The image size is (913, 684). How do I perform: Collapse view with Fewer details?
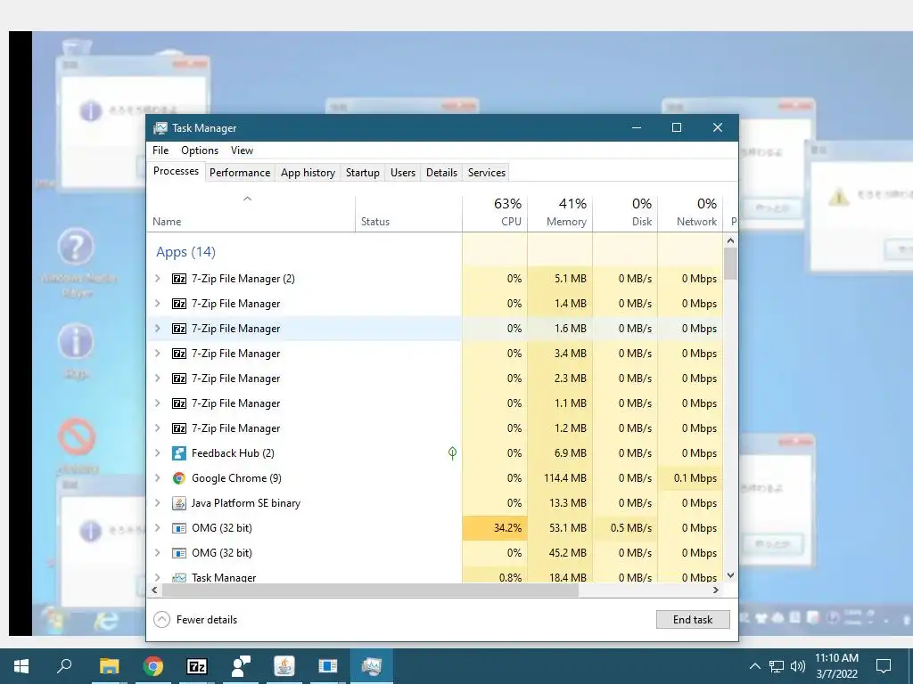click(195, 620)
